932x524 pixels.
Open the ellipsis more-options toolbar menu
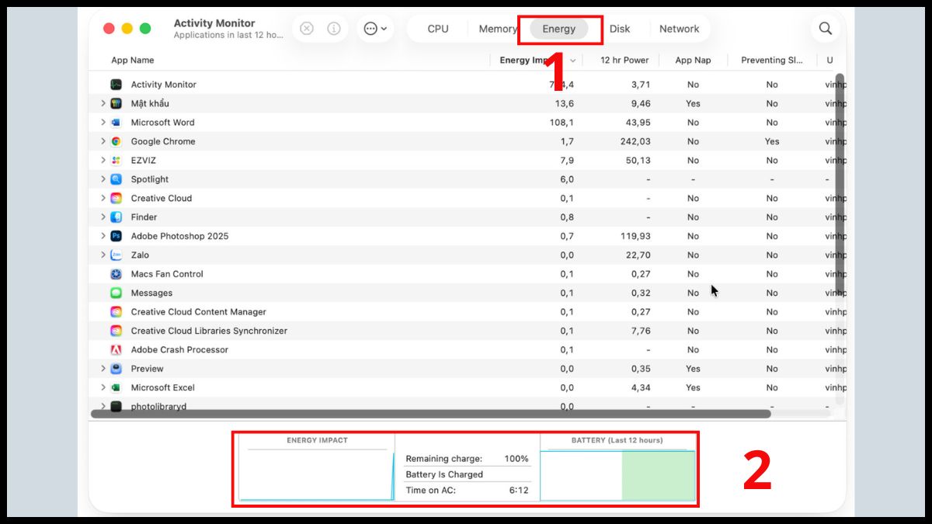pyautogui.click(x=375, y=29)
